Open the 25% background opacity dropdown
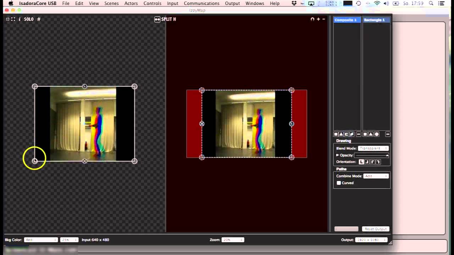 click(x=69, y=240)
